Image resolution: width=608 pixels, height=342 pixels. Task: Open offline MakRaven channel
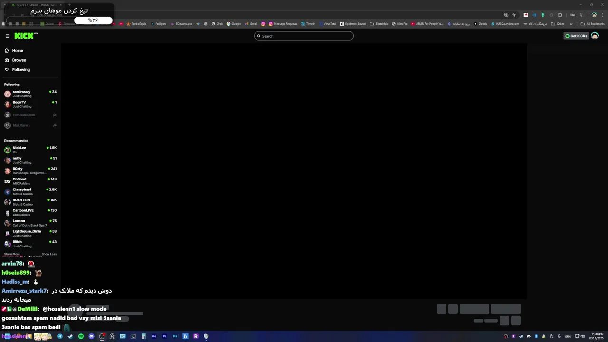point(29,125)
